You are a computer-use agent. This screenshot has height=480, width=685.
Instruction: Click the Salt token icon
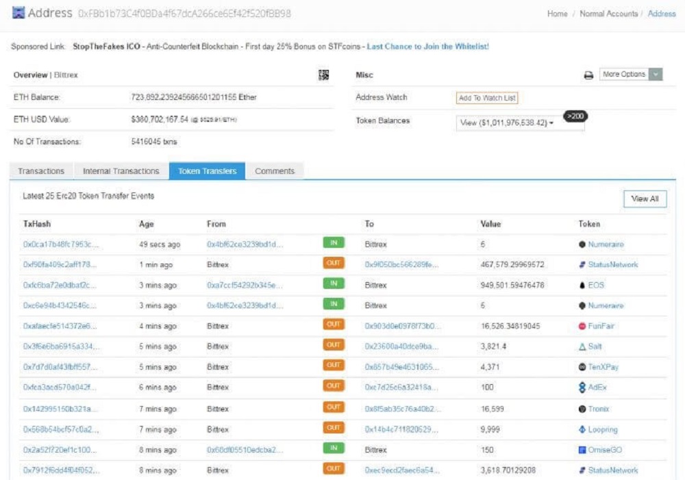582,346
